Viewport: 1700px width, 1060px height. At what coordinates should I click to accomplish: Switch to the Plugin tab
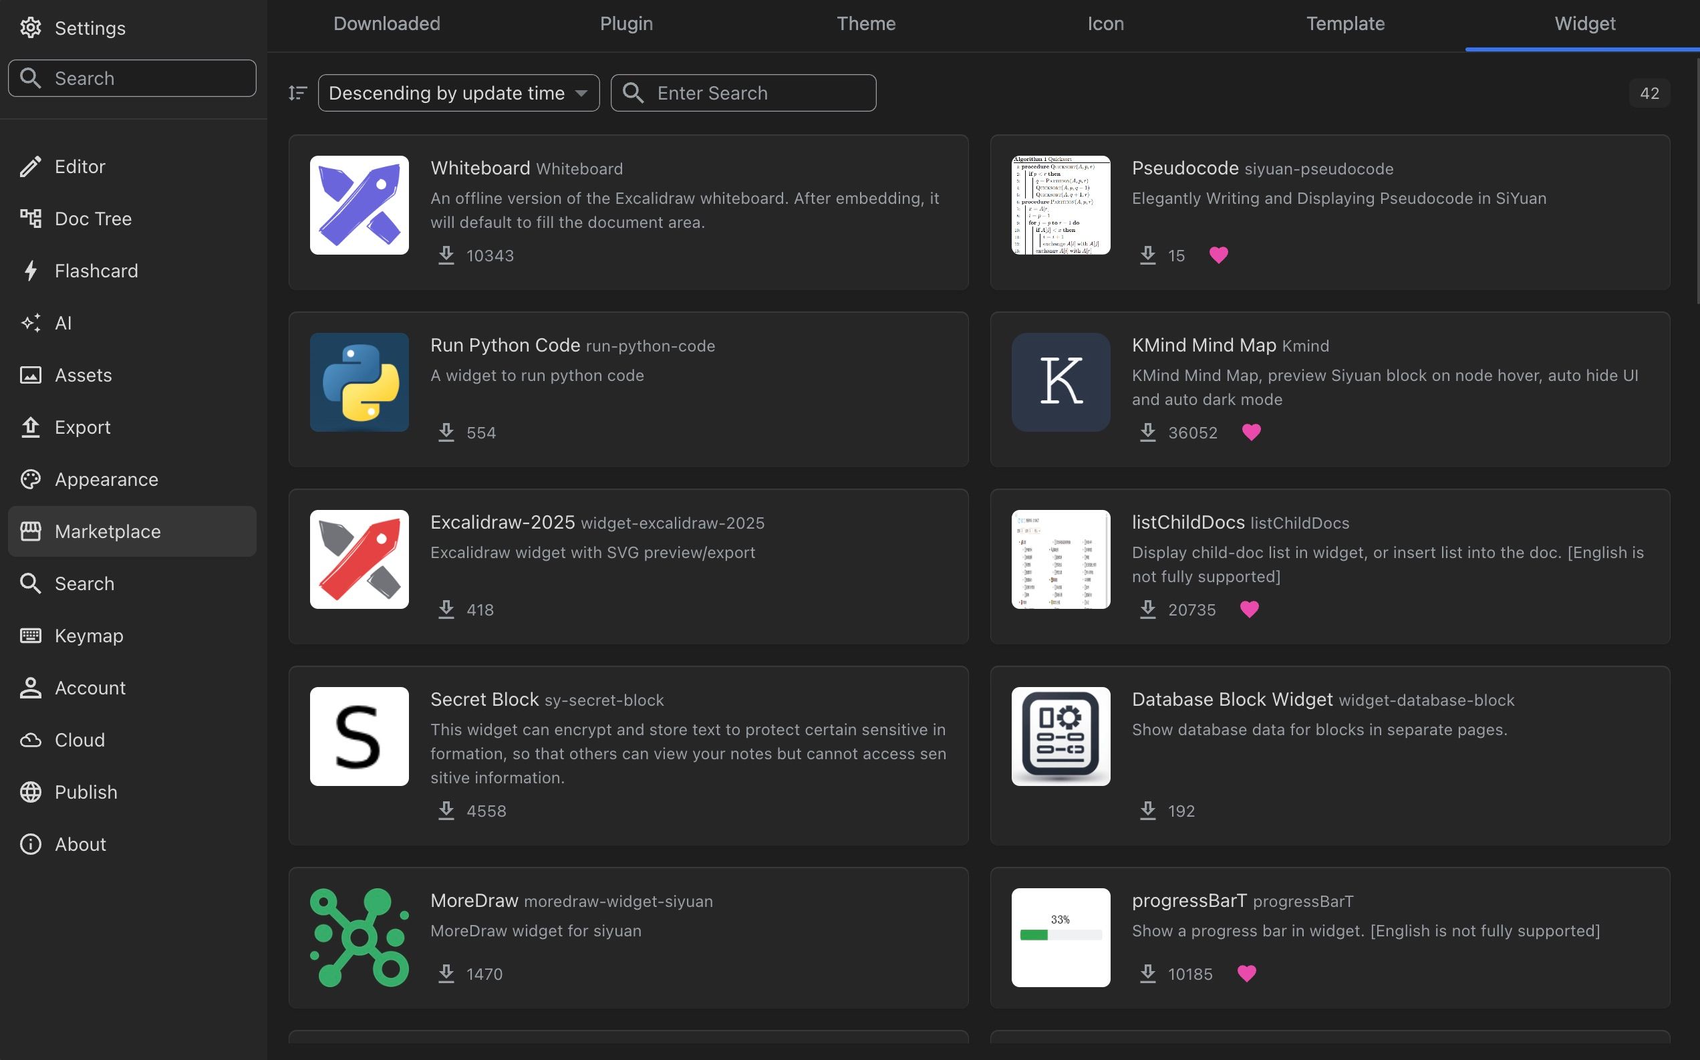point(626,24)
